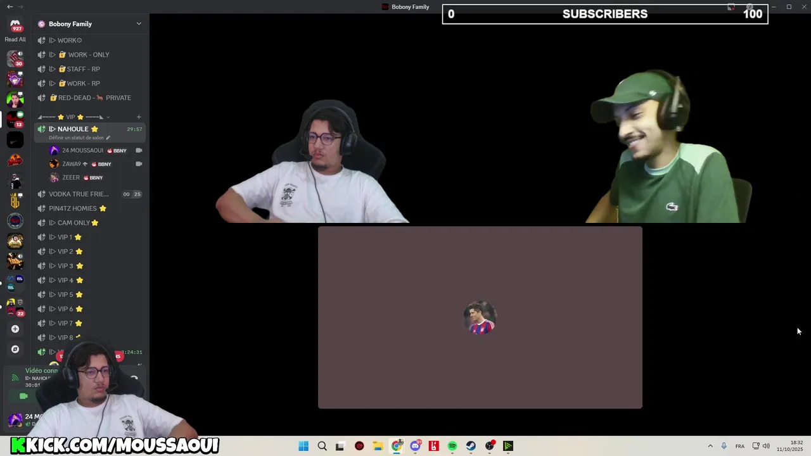Show hidden system tray icons

coord(710,446)
